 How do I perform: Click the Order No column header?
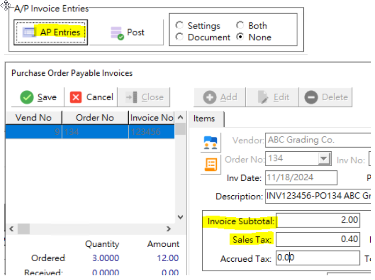(x=95, y=118)
